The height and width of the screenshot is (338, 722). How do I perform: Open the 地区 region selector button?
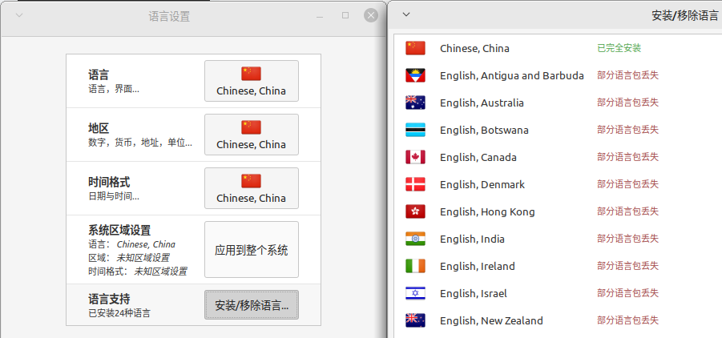251,135
